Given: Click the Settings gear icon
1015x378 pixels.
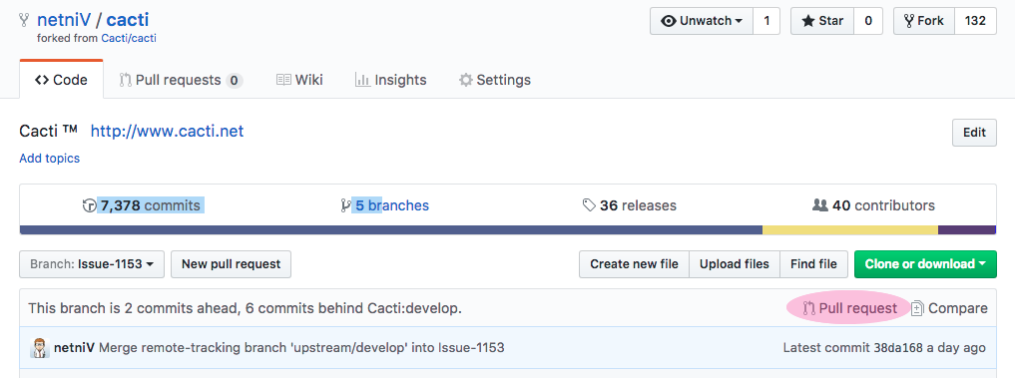Looking at the screenshot, I should [465, 80].
